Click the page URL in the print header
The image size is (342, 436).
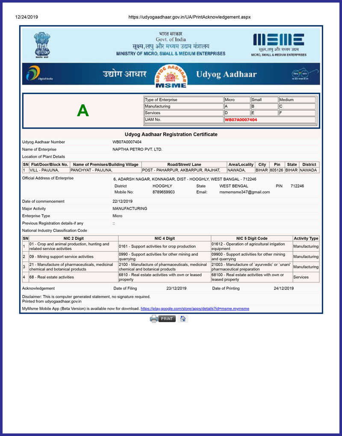coord(189,17)
